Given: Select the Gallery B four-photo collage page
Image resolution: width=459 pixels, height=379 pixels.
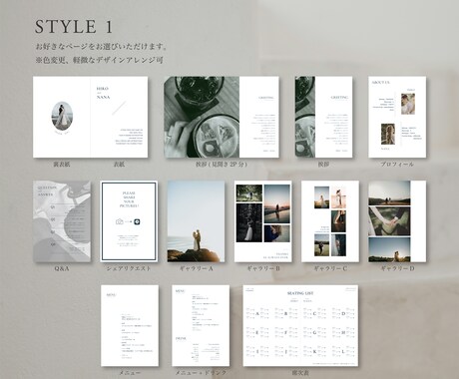Looking at the screenshot, I should click(x=263, y=221).
